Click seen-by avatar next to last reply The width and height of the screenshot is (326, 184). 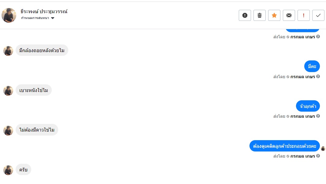click(x=323, y=149)
